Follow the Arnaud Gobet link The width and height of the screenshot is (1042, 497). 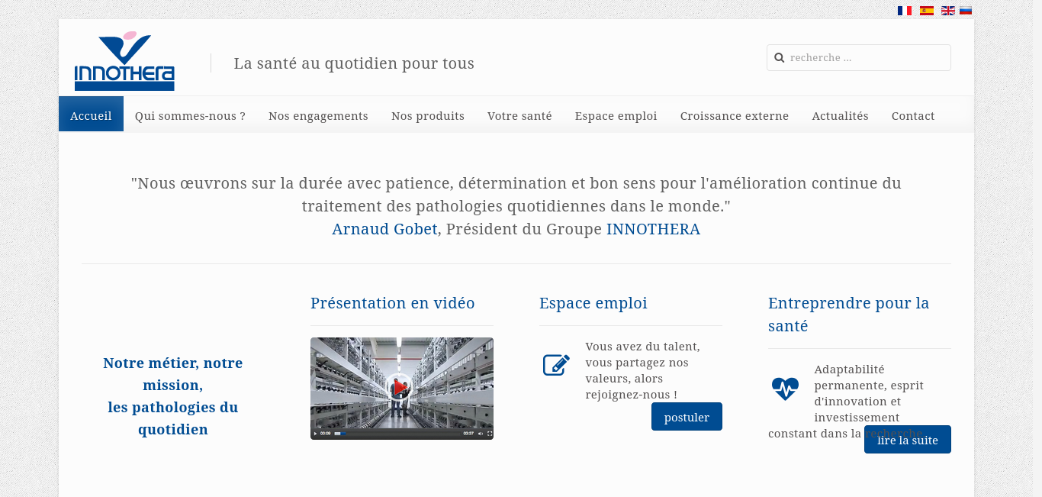point(384,229)
